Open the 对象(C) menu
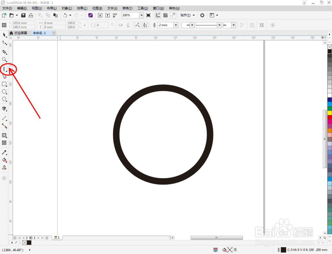The image size is (332, 254). (x=67, y=8)
